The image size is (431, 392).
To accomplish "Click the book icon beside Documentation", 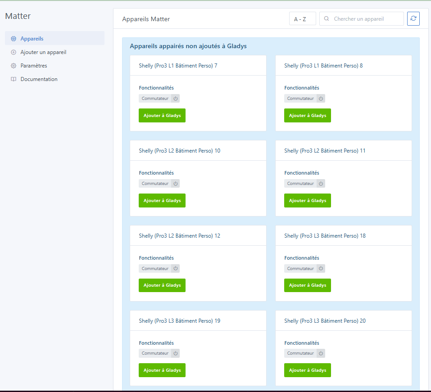I will [14, 79].
